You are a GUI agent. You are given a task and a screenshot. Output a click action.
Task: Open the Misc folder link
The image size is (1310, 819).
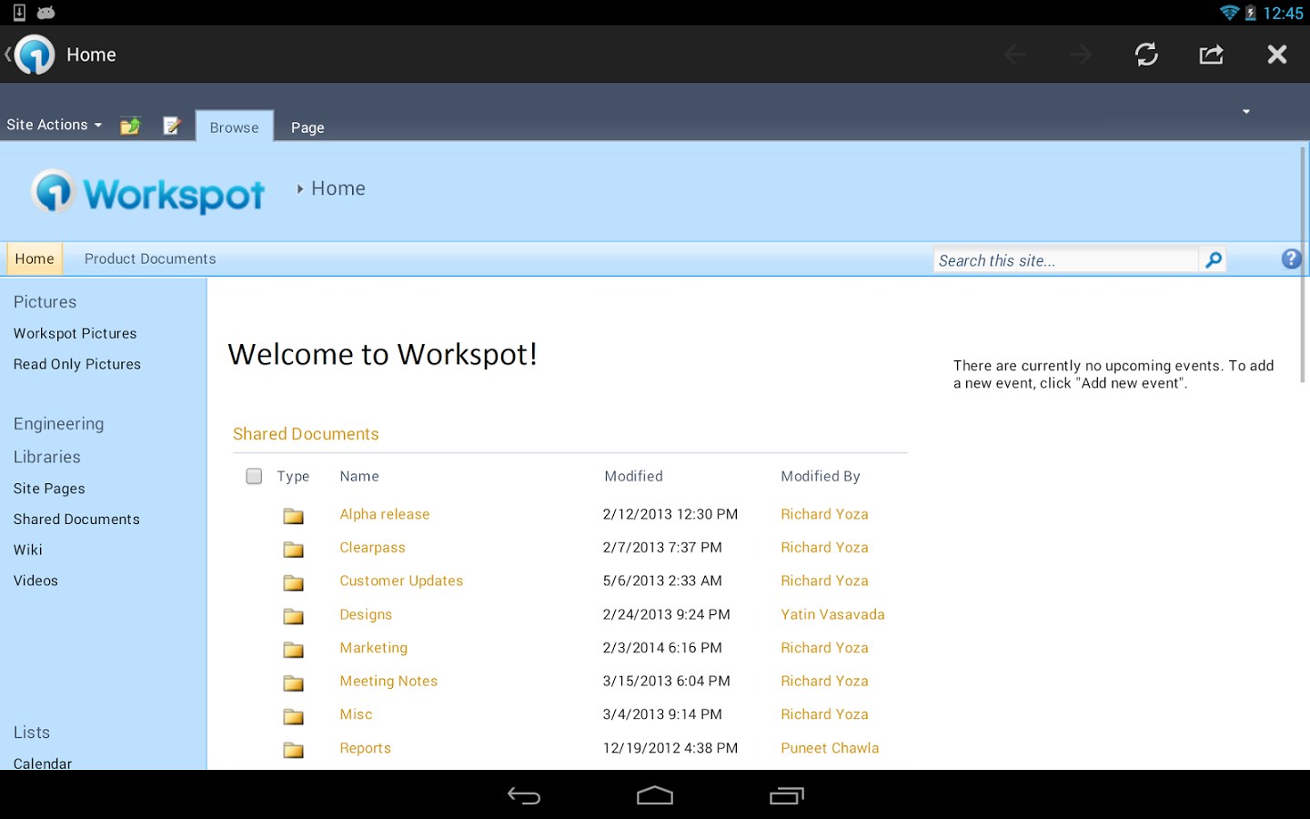pyautogui.click(x=356, y=714)
